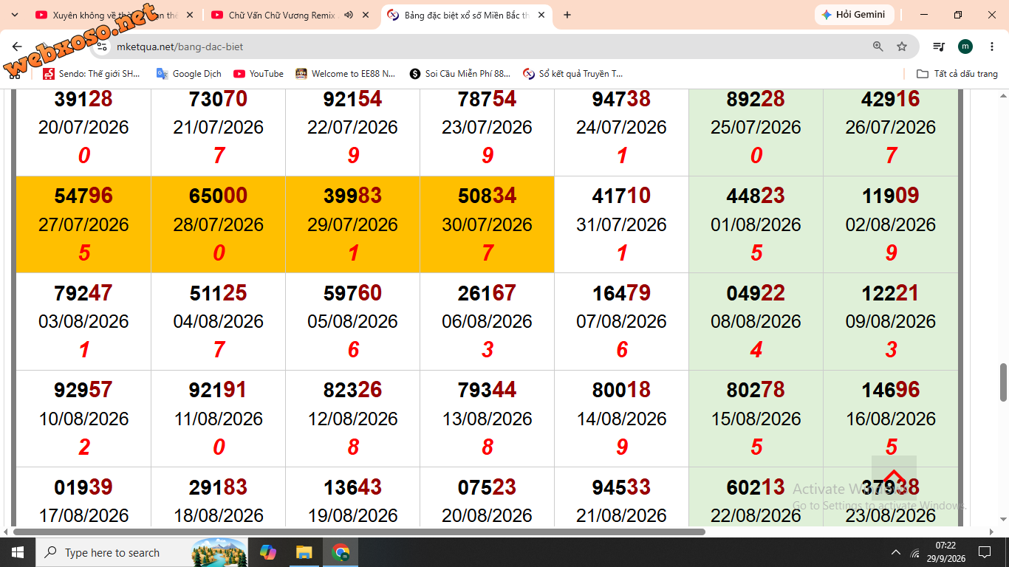The width and height of the screenshot is (1009, 567).
Task: Click the date 15/08/2026
Action: [x=756, y=419]
